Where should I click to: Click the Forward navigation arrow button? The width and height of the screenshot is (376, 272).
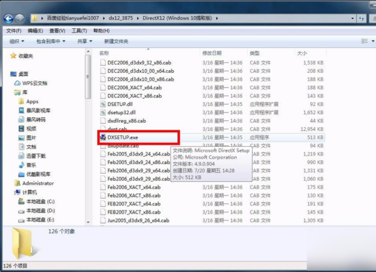21,18
